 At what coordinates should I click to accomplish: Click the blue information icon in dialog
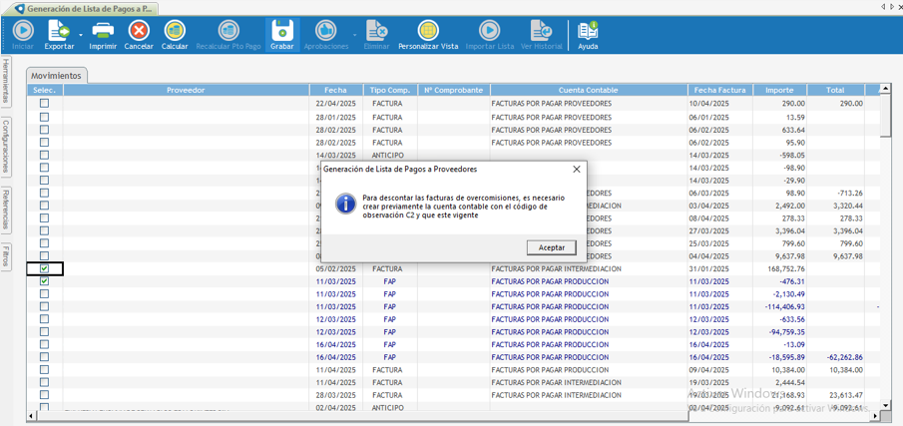[345, 204]
